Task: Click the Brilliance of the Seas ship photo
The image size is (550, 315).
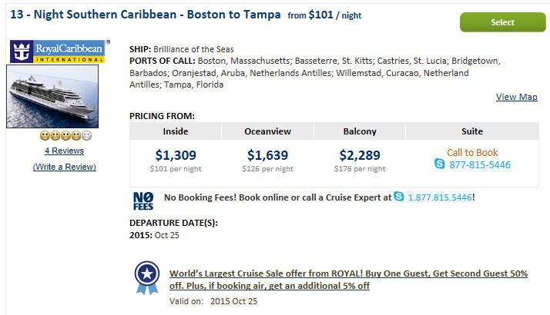Action: pos(52,97)
